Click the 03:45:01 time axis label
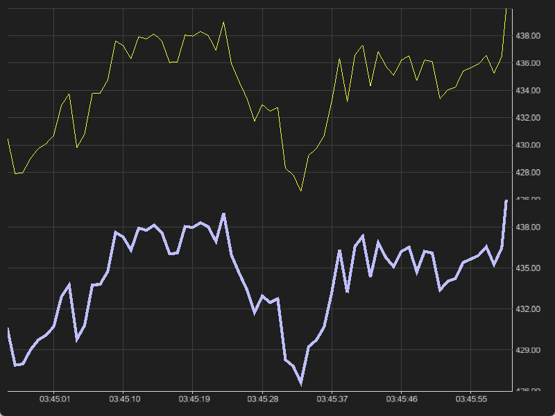Image resolution: width=555 pixels, height=416 pixels. (x=54, y=400)
